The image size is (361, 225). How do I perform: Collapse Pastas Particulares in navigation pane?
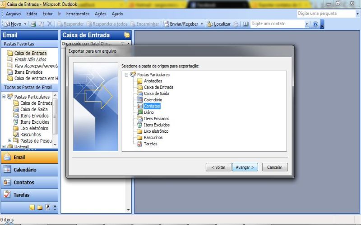pyautogui.click(x=4, y=97)
